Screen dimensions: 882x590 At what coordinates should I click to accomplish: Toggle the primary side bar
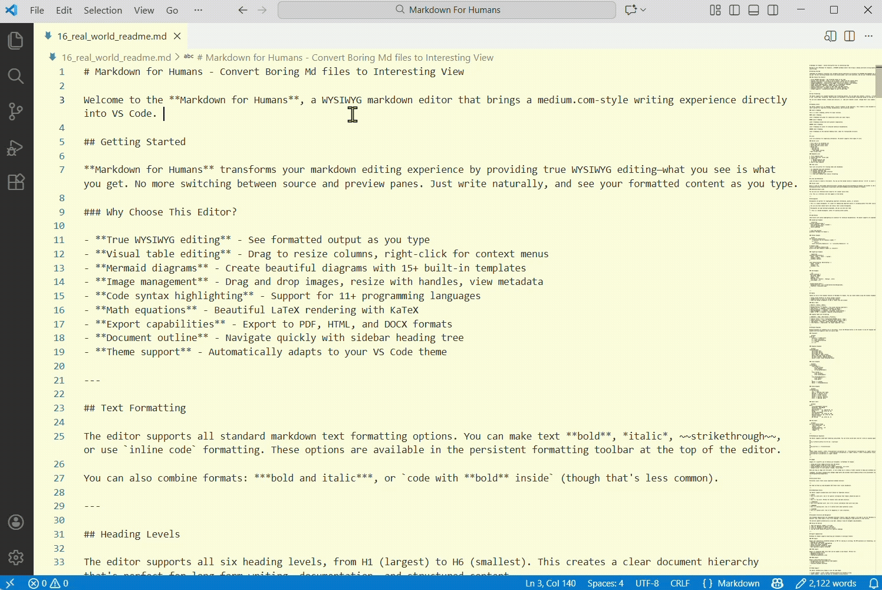pos(735,10)
